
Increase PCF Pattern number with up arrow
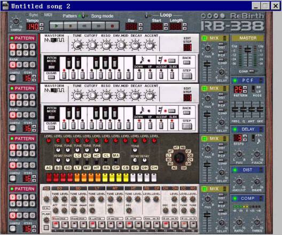tap(245, 88)
